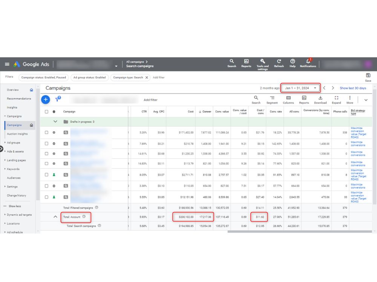
Task: Expand the table to full screen
Action: (x=336, y=100)
